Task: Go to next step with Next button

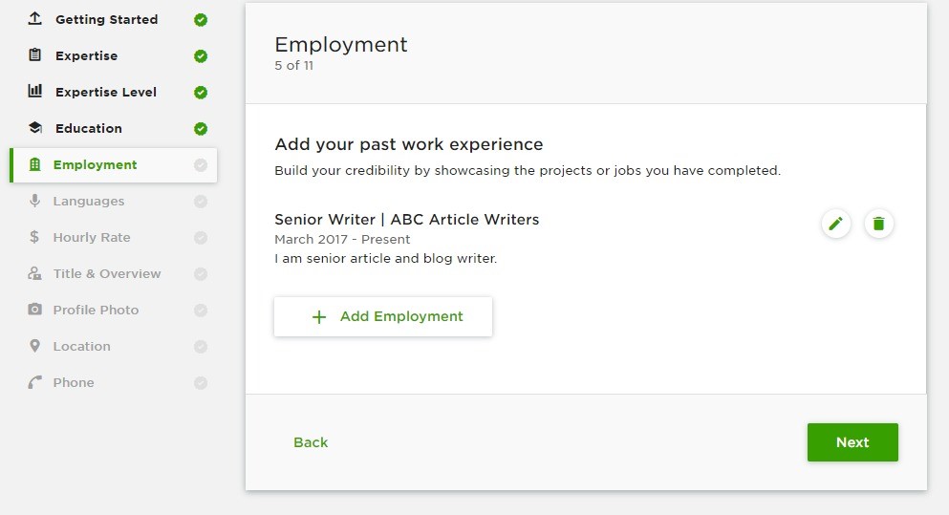Action: click(x=852, y=442)
